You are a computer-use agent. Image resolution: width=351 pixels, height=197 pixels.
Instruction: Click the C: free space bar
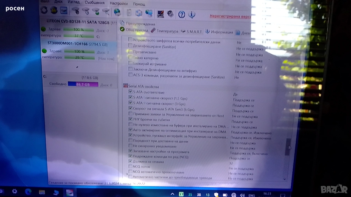pyautogui.click(x=83, y=84)
